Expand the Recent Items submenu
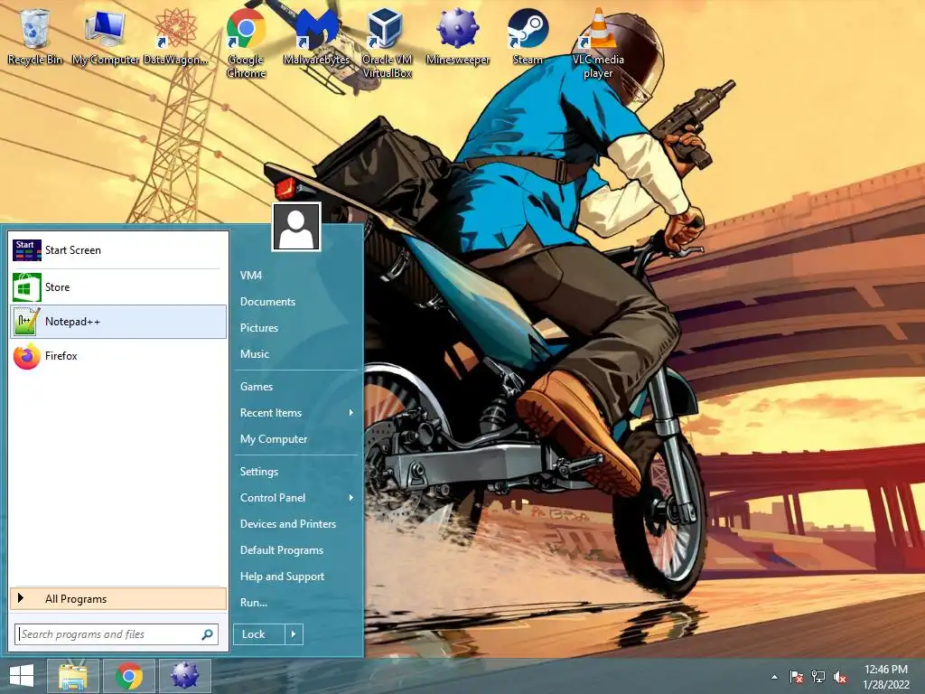Viewport: 925px width, 694px height. (296, 413)
